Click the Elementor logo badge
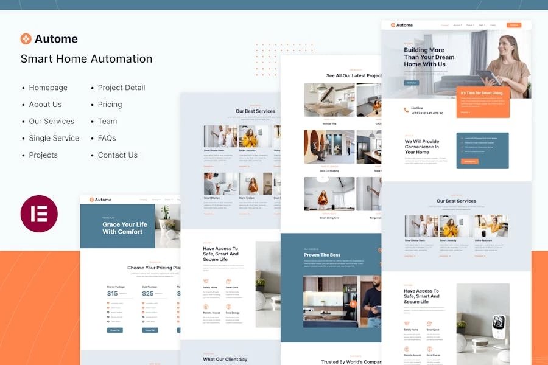This screenshot has width=548, height=365. coord(39,214)
